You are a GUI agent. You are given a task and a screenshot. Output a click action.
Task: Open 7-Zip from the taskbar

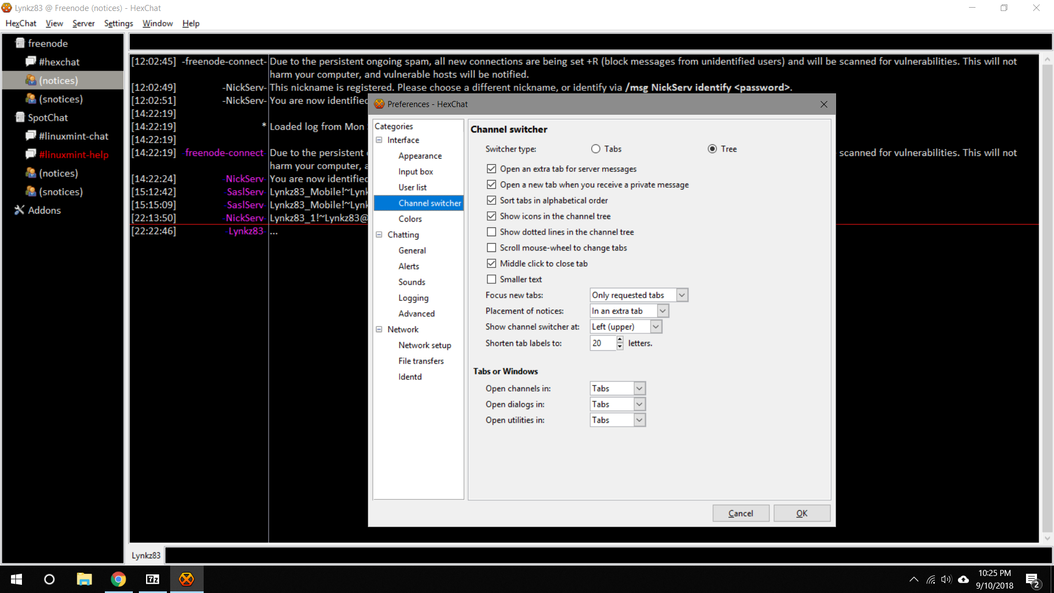click(153, 579)
